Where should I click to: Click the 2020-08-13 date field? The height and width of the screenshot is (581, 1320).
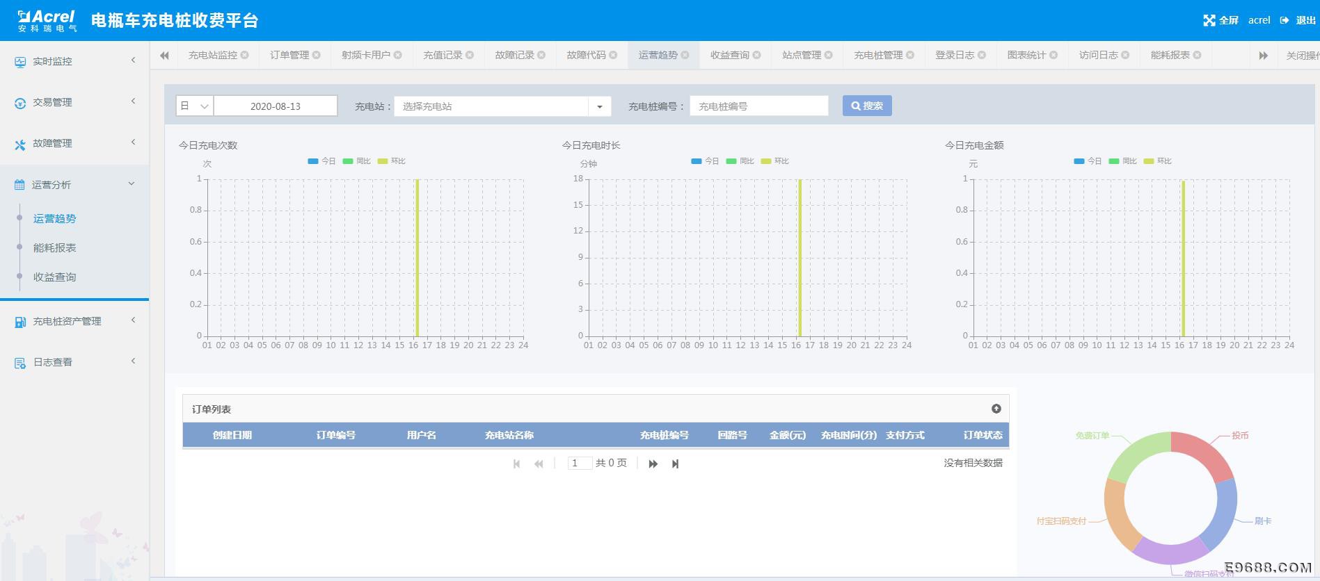pyautogui.click(x=276, y=106)
